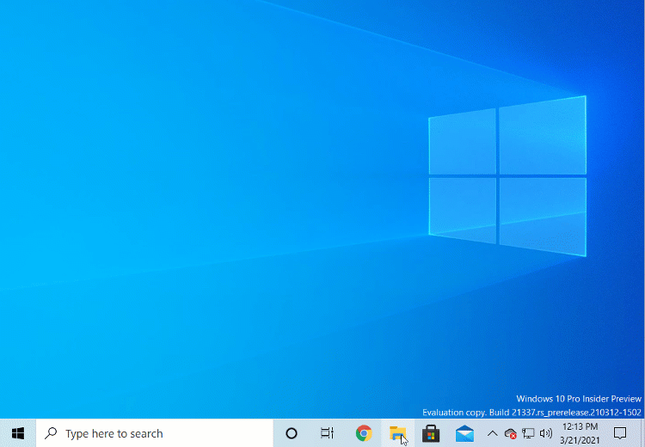645x447 pixels.
Task: Open the volume speaker control
Action: 546,433
